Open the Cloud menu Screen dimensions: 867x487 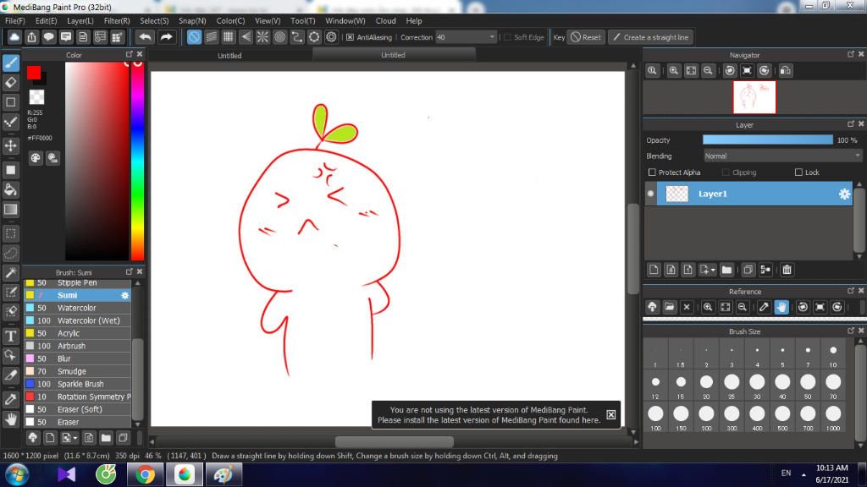[x=385, y=21]
